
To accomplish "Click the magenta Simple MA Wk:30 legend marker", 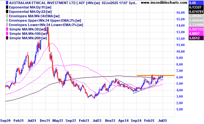I will coord(7,29).
